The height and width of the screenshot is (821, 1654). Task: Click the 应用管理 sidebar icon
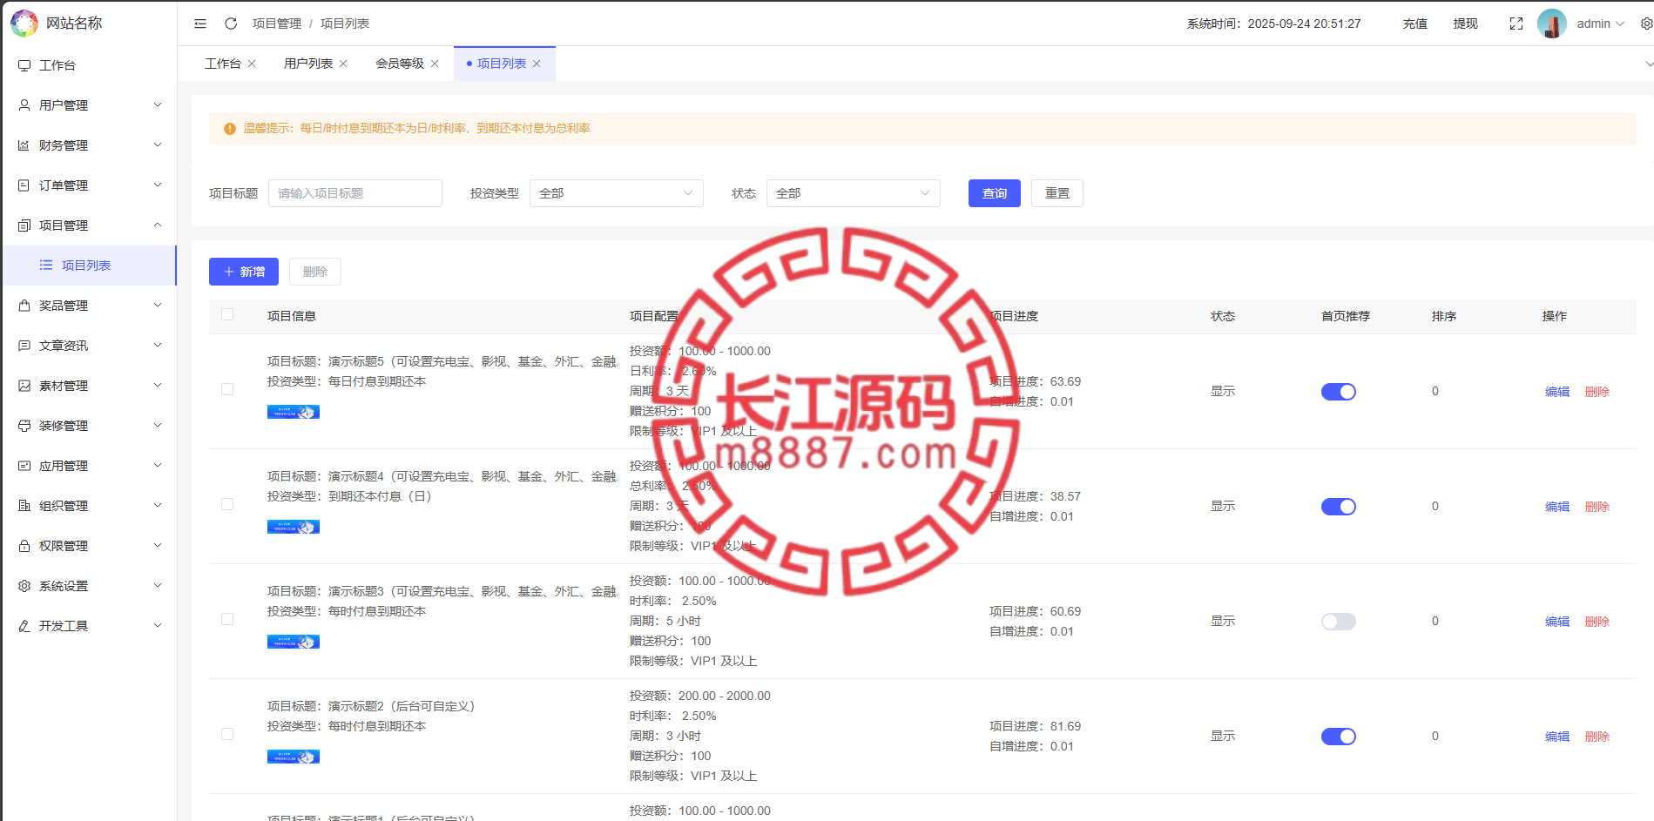[x=24, y=466]
